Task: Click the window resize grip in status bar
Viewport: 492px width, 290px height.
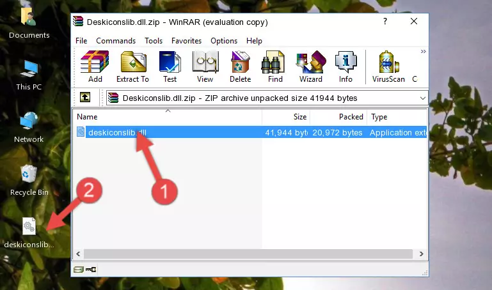Action: coord(425,273)
